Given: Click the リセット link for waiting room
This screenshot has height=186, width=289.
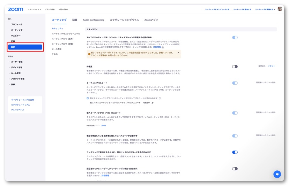Looking at the screenshot, I should (x=271, y=66).
